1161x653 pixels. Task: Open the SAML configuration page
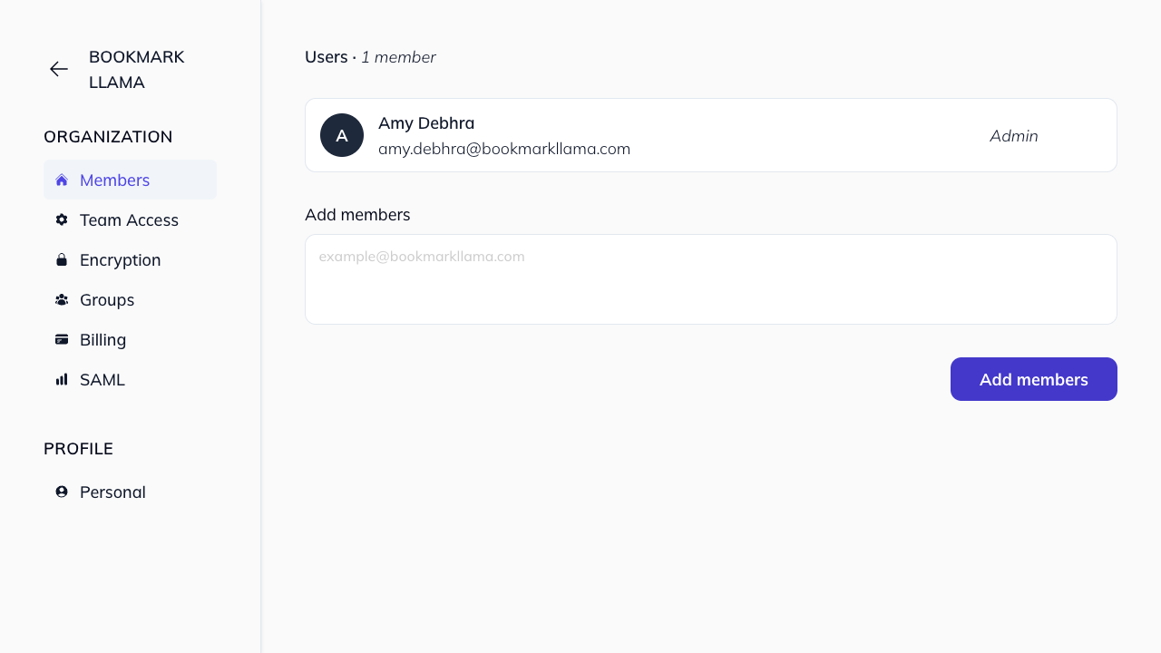tap(102, 379)
